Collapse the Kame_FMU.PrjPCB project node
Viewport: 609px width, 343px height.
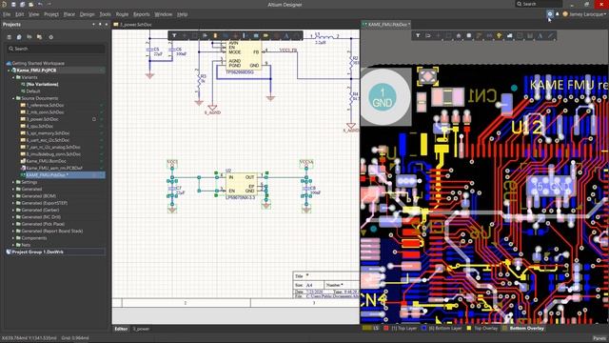click(9, 71)
